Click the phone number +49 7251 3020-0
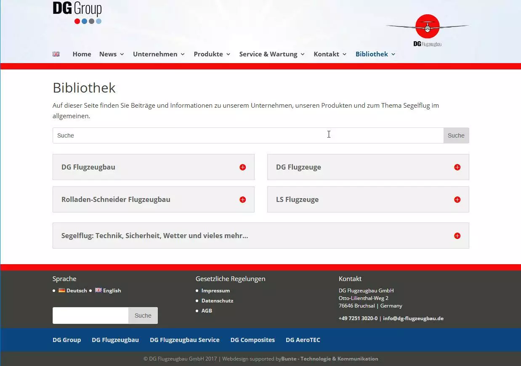The width and height of the screenshot is (521, 366). (x=358, y=318)
